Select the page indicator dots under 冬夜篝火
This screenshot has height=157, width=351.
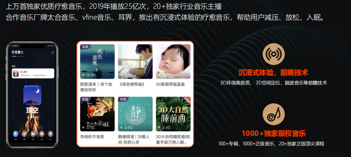tap(17, 56)
